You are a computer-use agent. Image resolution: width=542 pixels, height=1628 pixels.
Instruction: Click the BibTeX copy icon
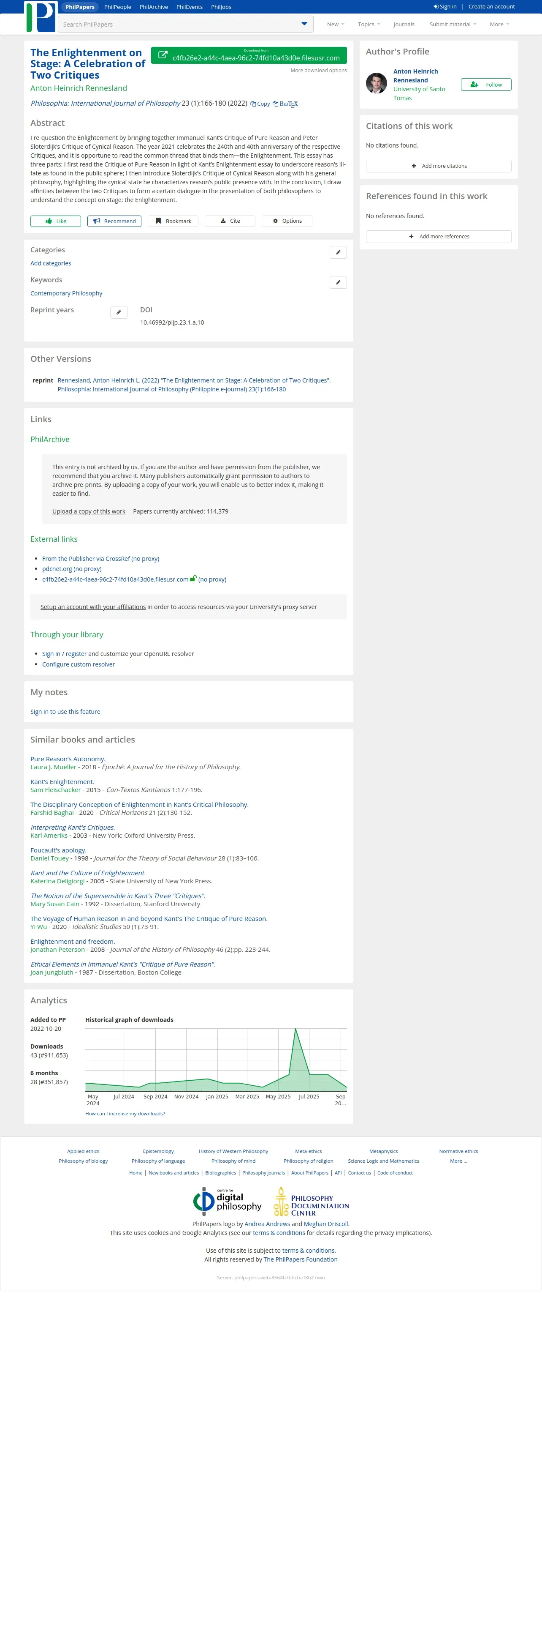[285, 104]
